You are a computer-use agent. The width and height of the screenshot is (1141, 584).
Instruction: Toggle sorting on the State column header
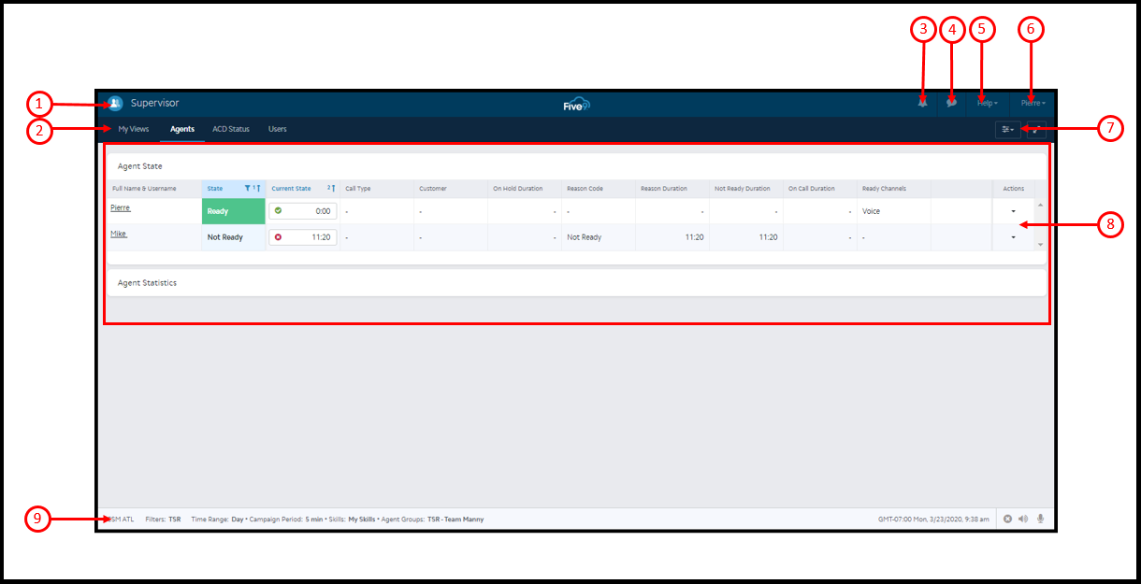pyautogui.click(x=259, y=188)
